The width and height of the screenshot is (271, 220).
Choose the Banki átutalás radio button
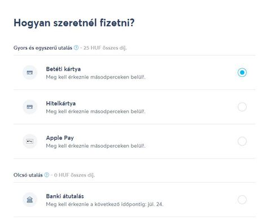click(242, 200)
